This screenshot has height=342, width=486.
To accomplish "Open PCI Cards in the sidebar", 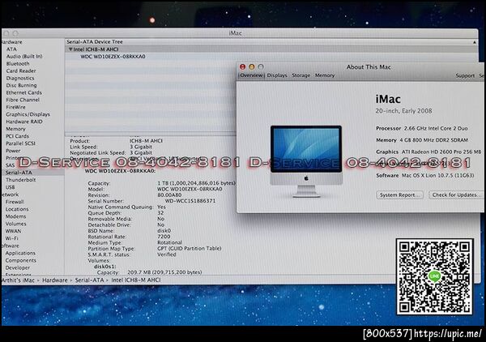I will point(17,136).
